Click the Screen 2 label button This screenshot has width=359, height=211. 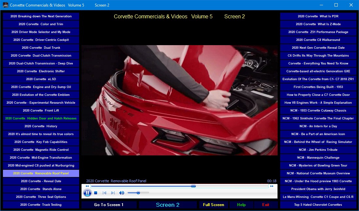click(168, 205)
